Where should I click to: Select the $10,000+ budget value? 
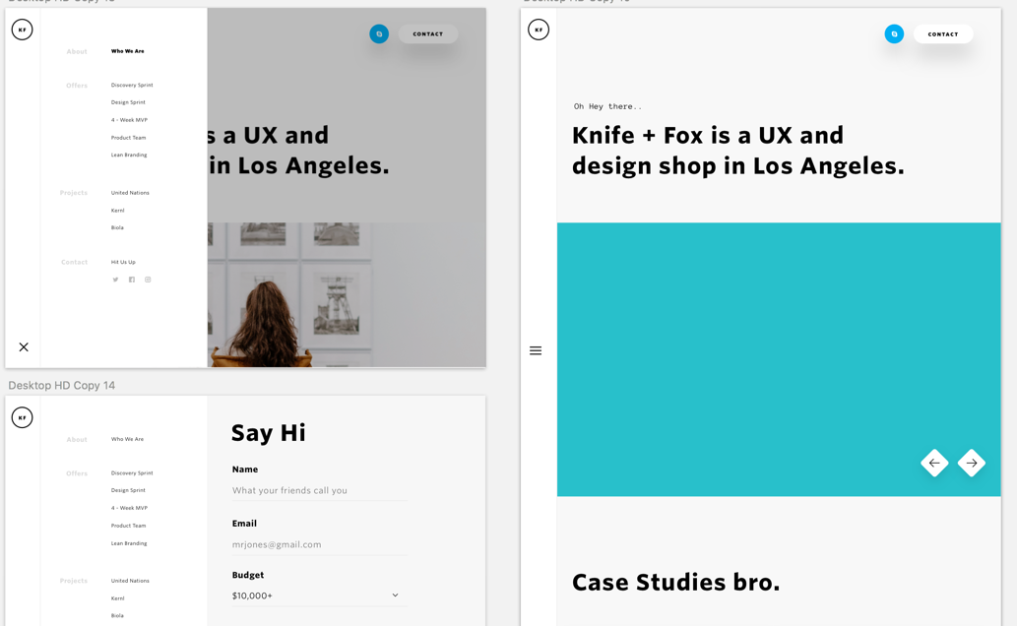pos(252,595)
